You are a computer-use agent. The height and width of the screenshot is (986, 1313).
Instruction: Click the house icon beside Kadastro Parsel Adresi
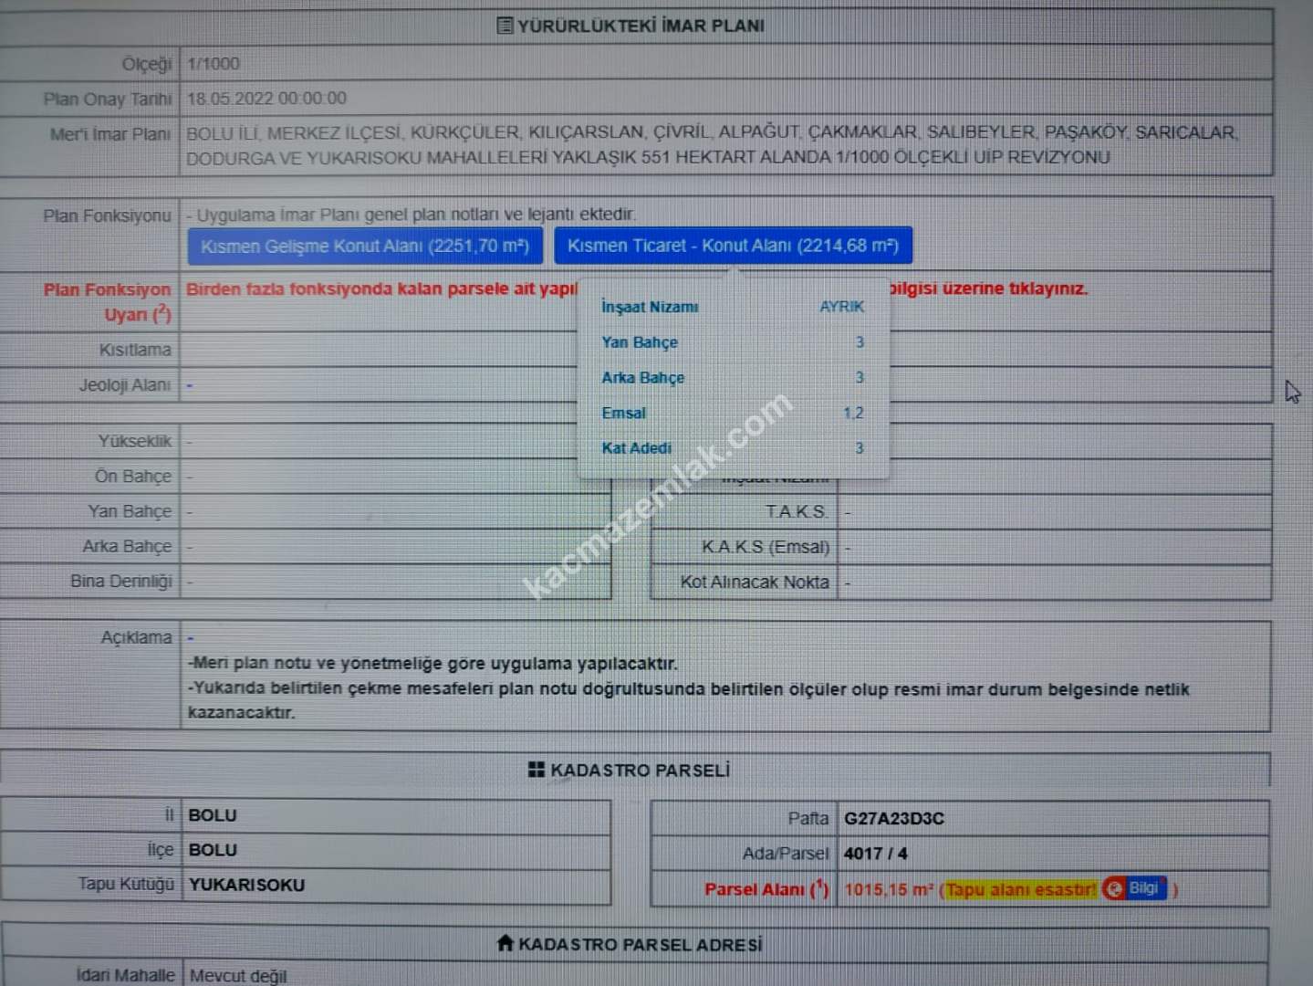505,943
